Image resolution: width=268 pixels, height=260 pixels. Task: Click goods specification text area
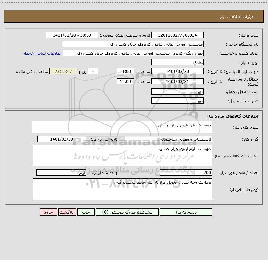click(122, 156)
